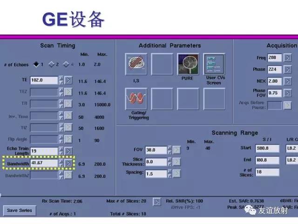298x224 pixels.
Task: Click the Spacing field showing 1.5
Action: [x=156, y=174]
